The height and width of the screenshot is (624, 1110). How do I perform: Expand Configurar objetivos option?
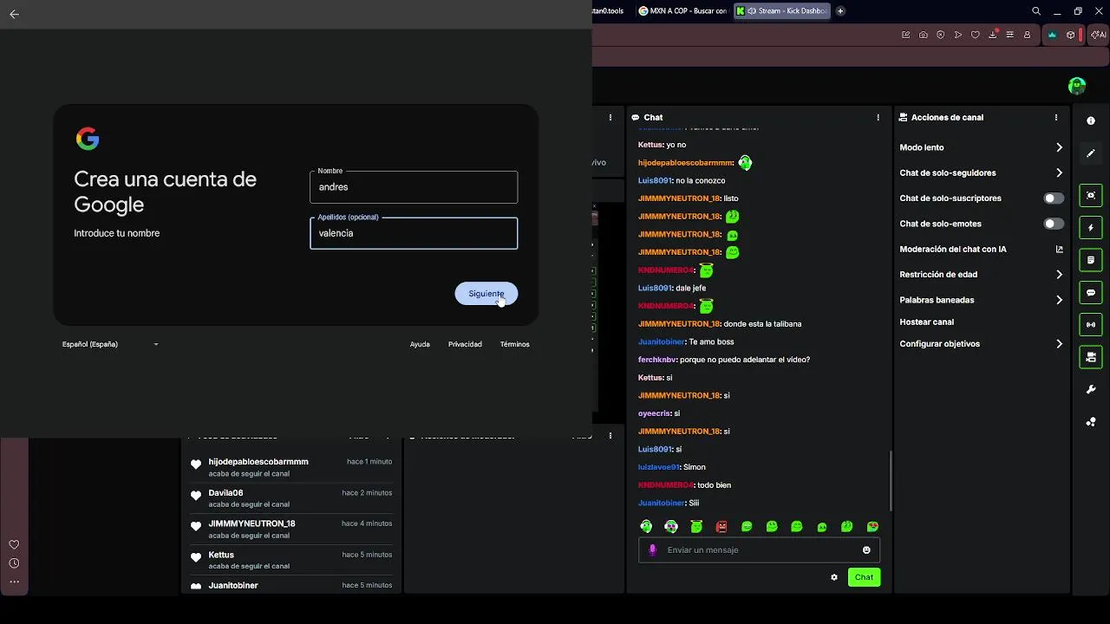pyautogui.click(x=981, y=344)
